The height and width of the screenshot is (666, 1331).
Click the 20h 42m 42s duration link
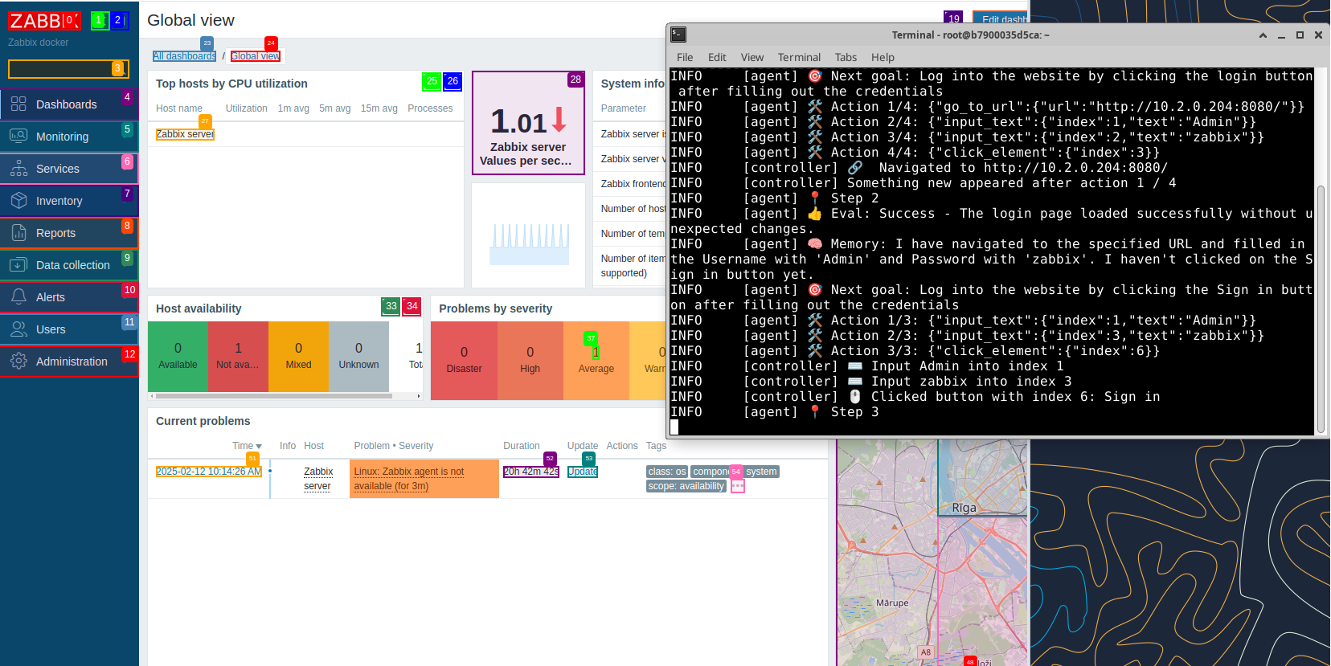[x=531, y=472]
